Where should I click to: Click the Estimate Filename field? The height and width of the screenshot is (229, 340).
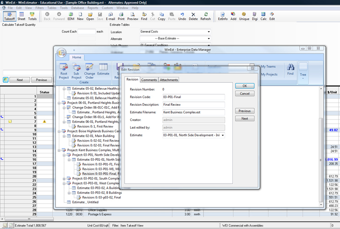[194, 112]
